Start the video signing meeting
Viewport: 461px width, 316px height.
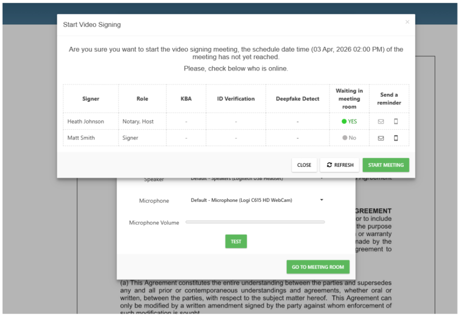[x=386, y=165]
